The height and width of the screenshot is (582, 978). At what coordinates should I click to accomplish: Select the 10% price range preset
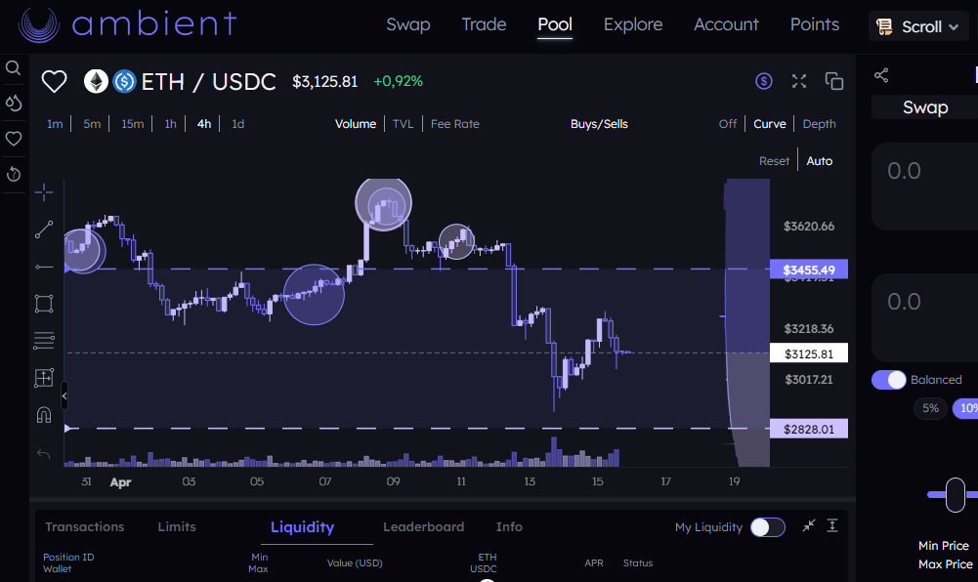click(x=966, y=408)
